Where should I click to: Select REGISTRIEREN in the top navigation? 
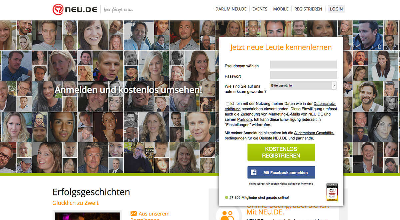coord(308,9)
